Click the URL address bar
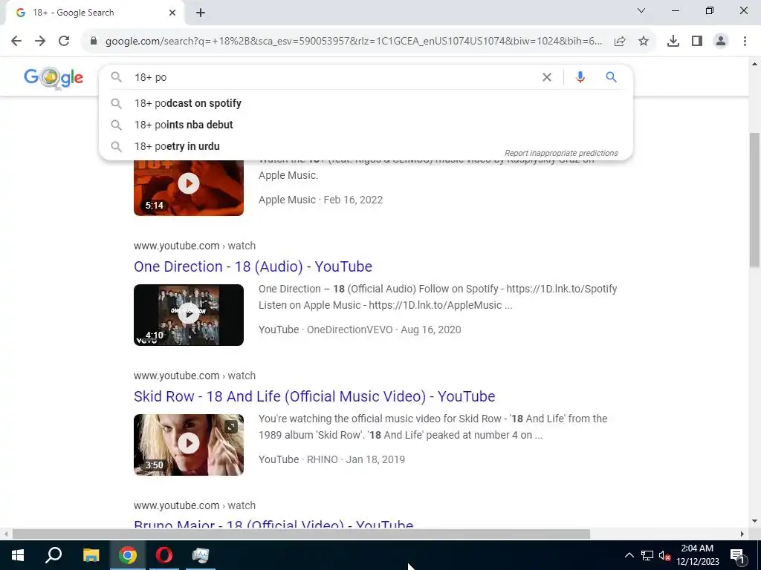Viewport: 761px width, 570px height. coord(353,42)
